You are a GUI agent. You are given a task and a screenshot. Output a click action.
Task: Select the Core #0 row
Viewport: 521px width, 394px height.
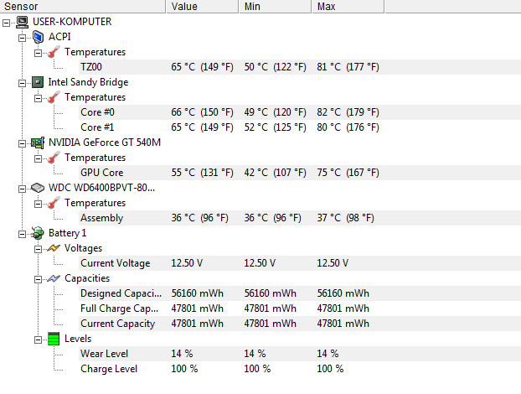click(300, 112)
